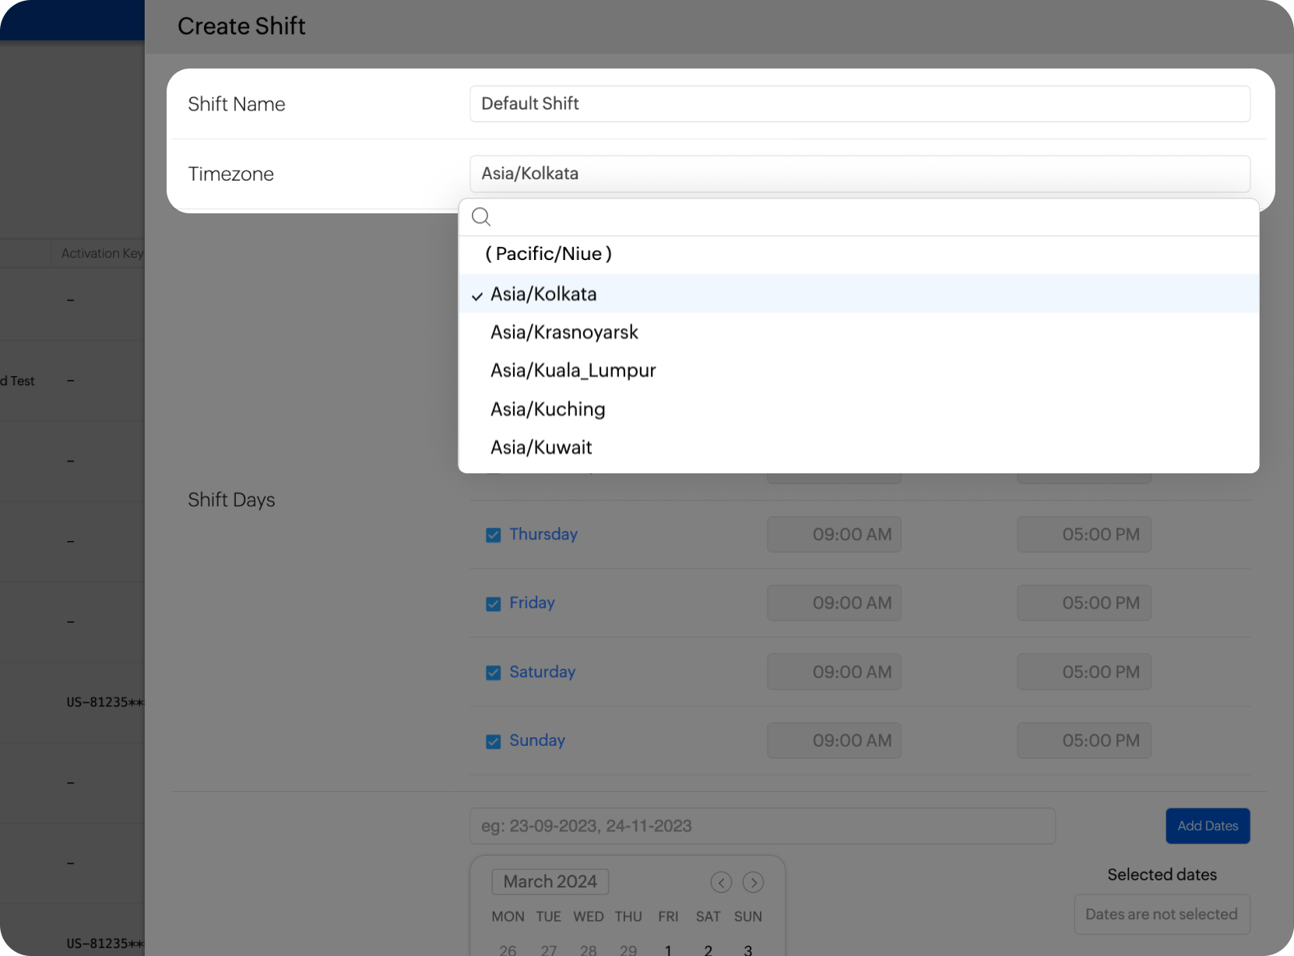
Task: Click the dates entry field with example dates
Action: 762,826
